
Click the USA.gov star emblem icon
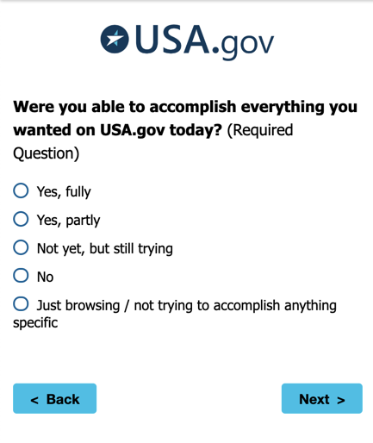tap(115, 39)
